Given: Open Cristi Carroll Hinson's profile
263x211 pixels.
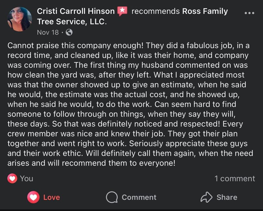Looking at the screenshot, I should 75,11.
